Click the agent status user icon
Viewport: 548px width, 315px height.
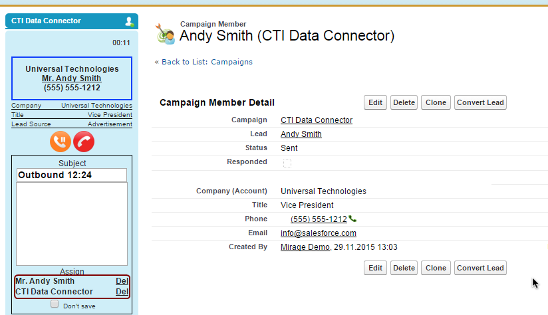(129, 21)
